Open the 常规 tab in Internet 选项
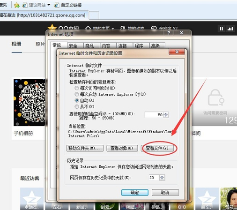 (59, 45)
